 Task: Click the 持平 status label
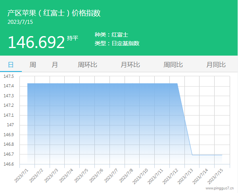73,38
